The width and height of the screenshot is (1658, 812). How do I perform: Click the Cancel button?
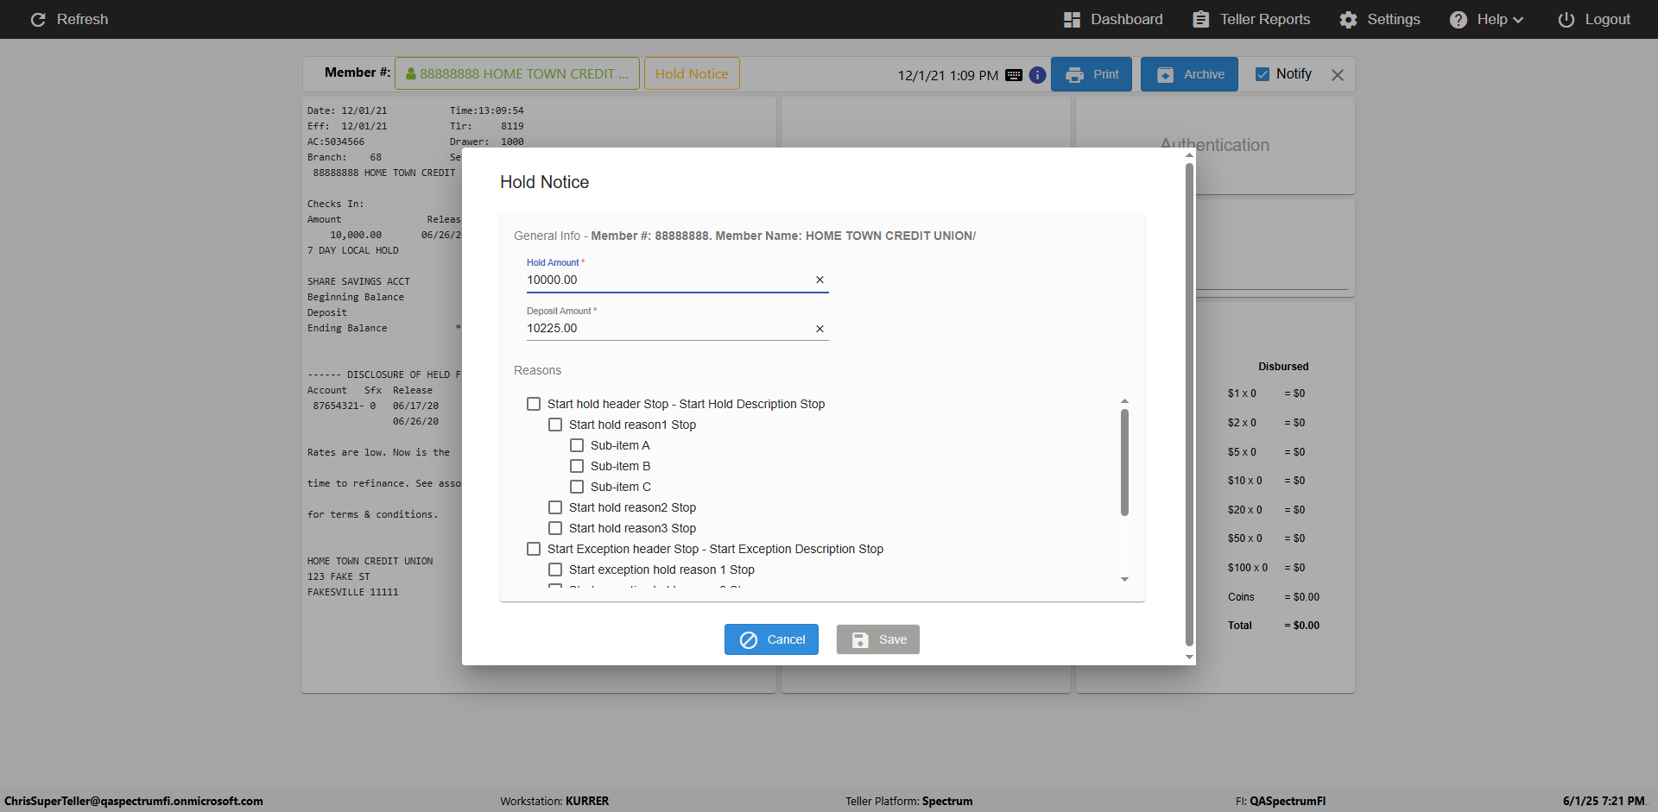[x=771, y=639]
